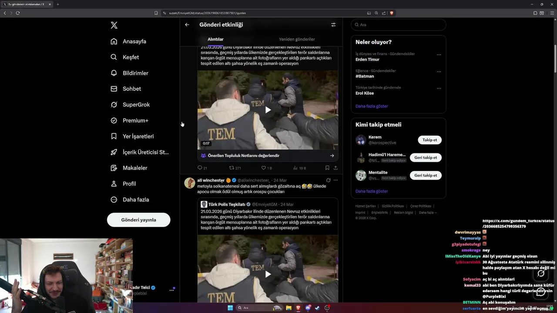View analytics showing 19 B views
This screenshot has width=557, height=313.
[x=299, y=168]
